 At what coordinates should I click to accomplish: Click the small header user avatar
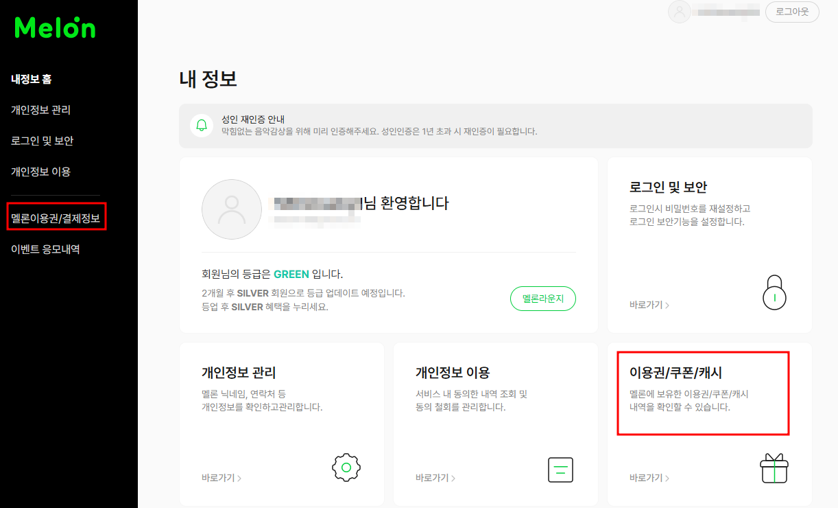(x=680, y=12)
